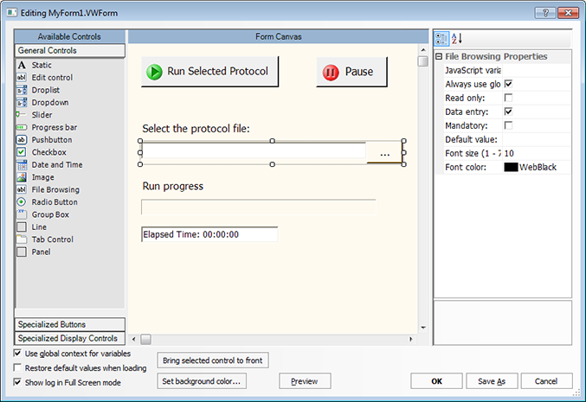Sort properties alphabetically with A-Z icon

(458, 39)
